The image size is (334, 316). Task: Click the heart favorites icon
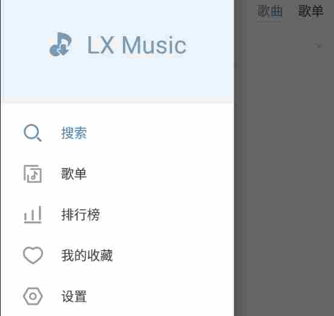[x=33, y=255]
